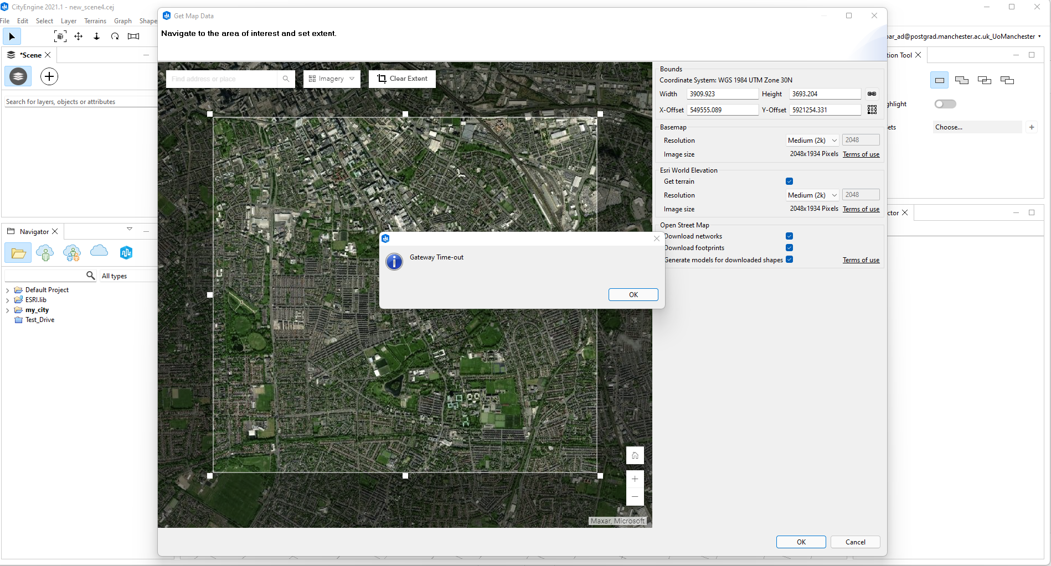This screenshot has width=1051, height=566.
Task: Dismiss Gateway Time-out with OK
Action: [x=633, y=295]
